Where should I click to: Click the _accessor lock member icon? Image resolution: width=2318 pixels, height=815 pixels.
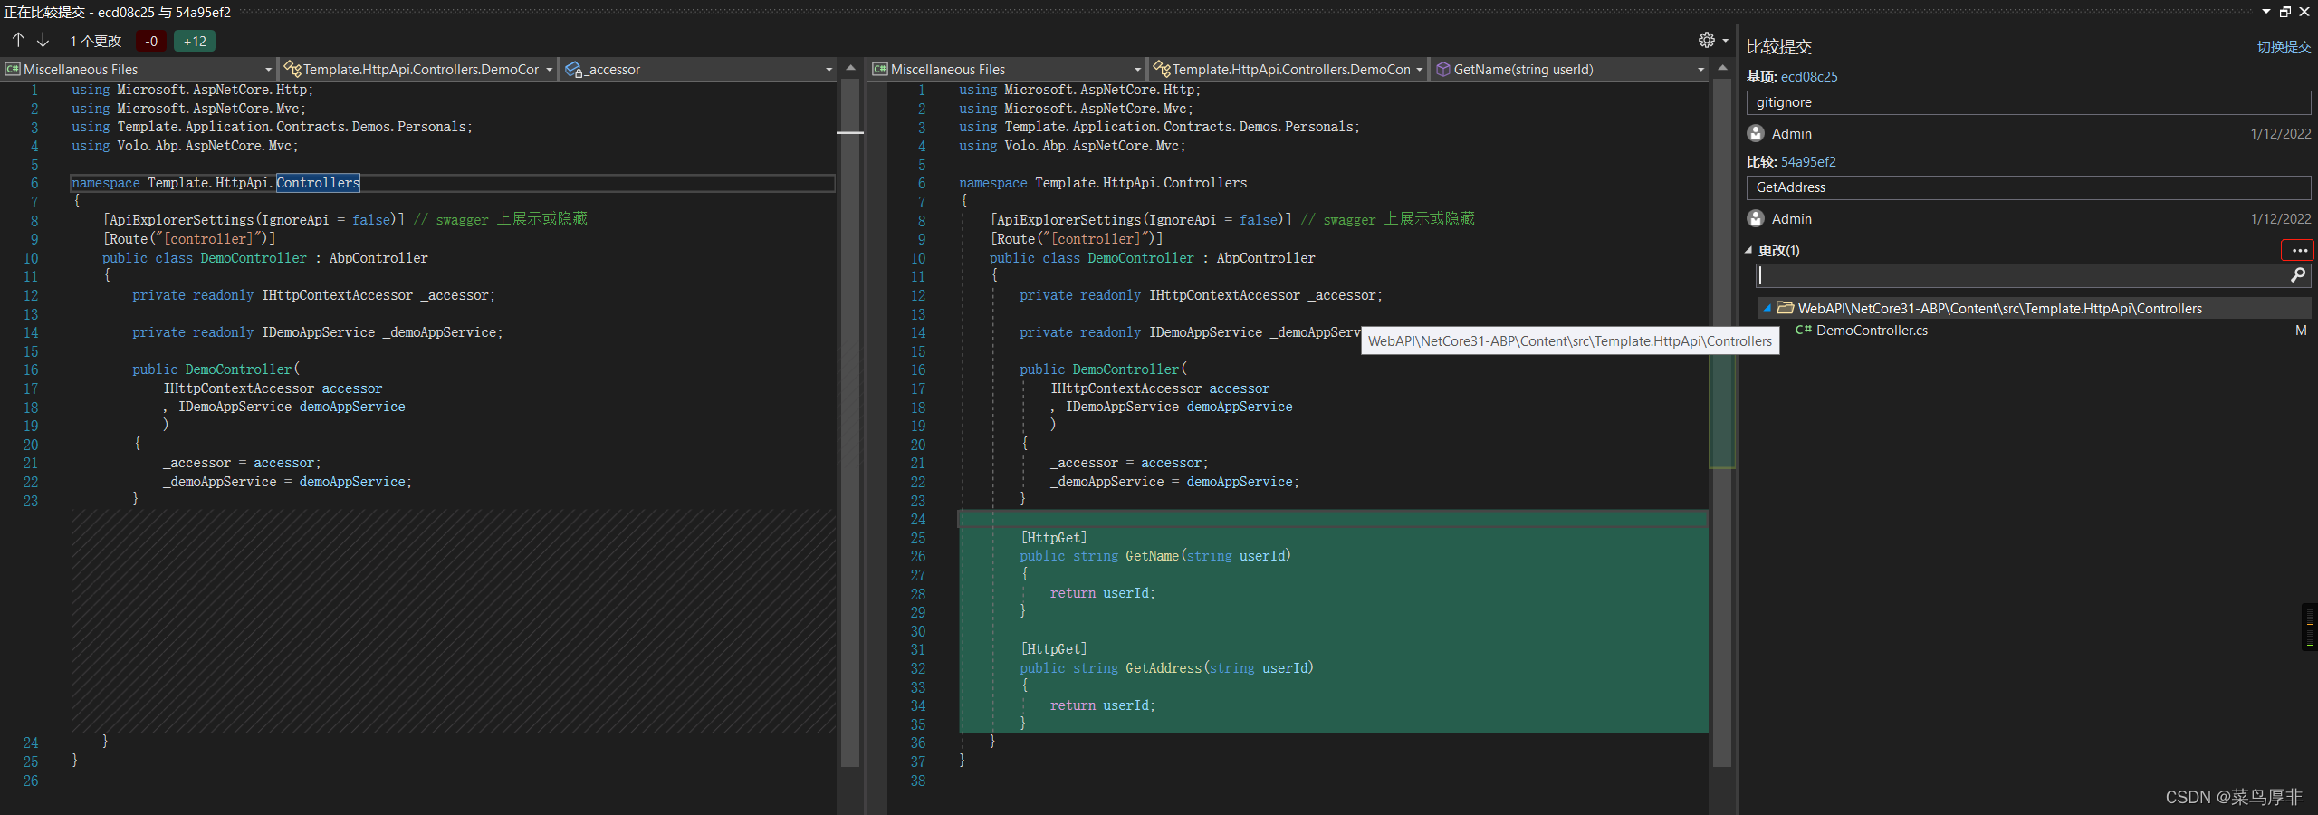573,69
